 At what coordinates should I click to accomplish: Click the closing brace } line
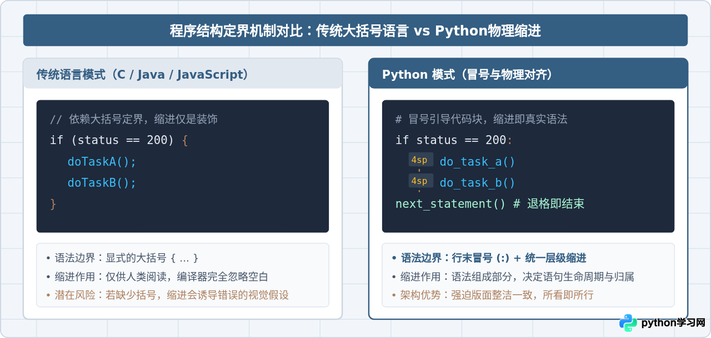(53, 204)
